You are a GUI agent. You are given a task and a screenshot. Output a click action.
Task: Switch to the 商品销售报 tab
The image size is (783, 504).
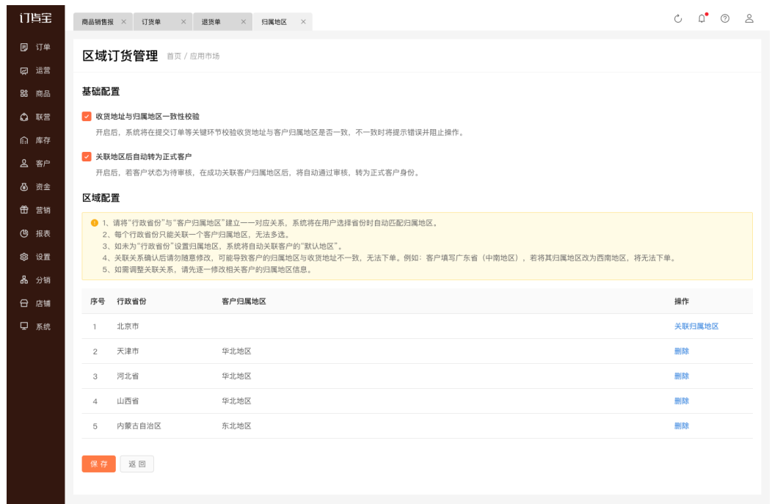click(x=98, y=22)
